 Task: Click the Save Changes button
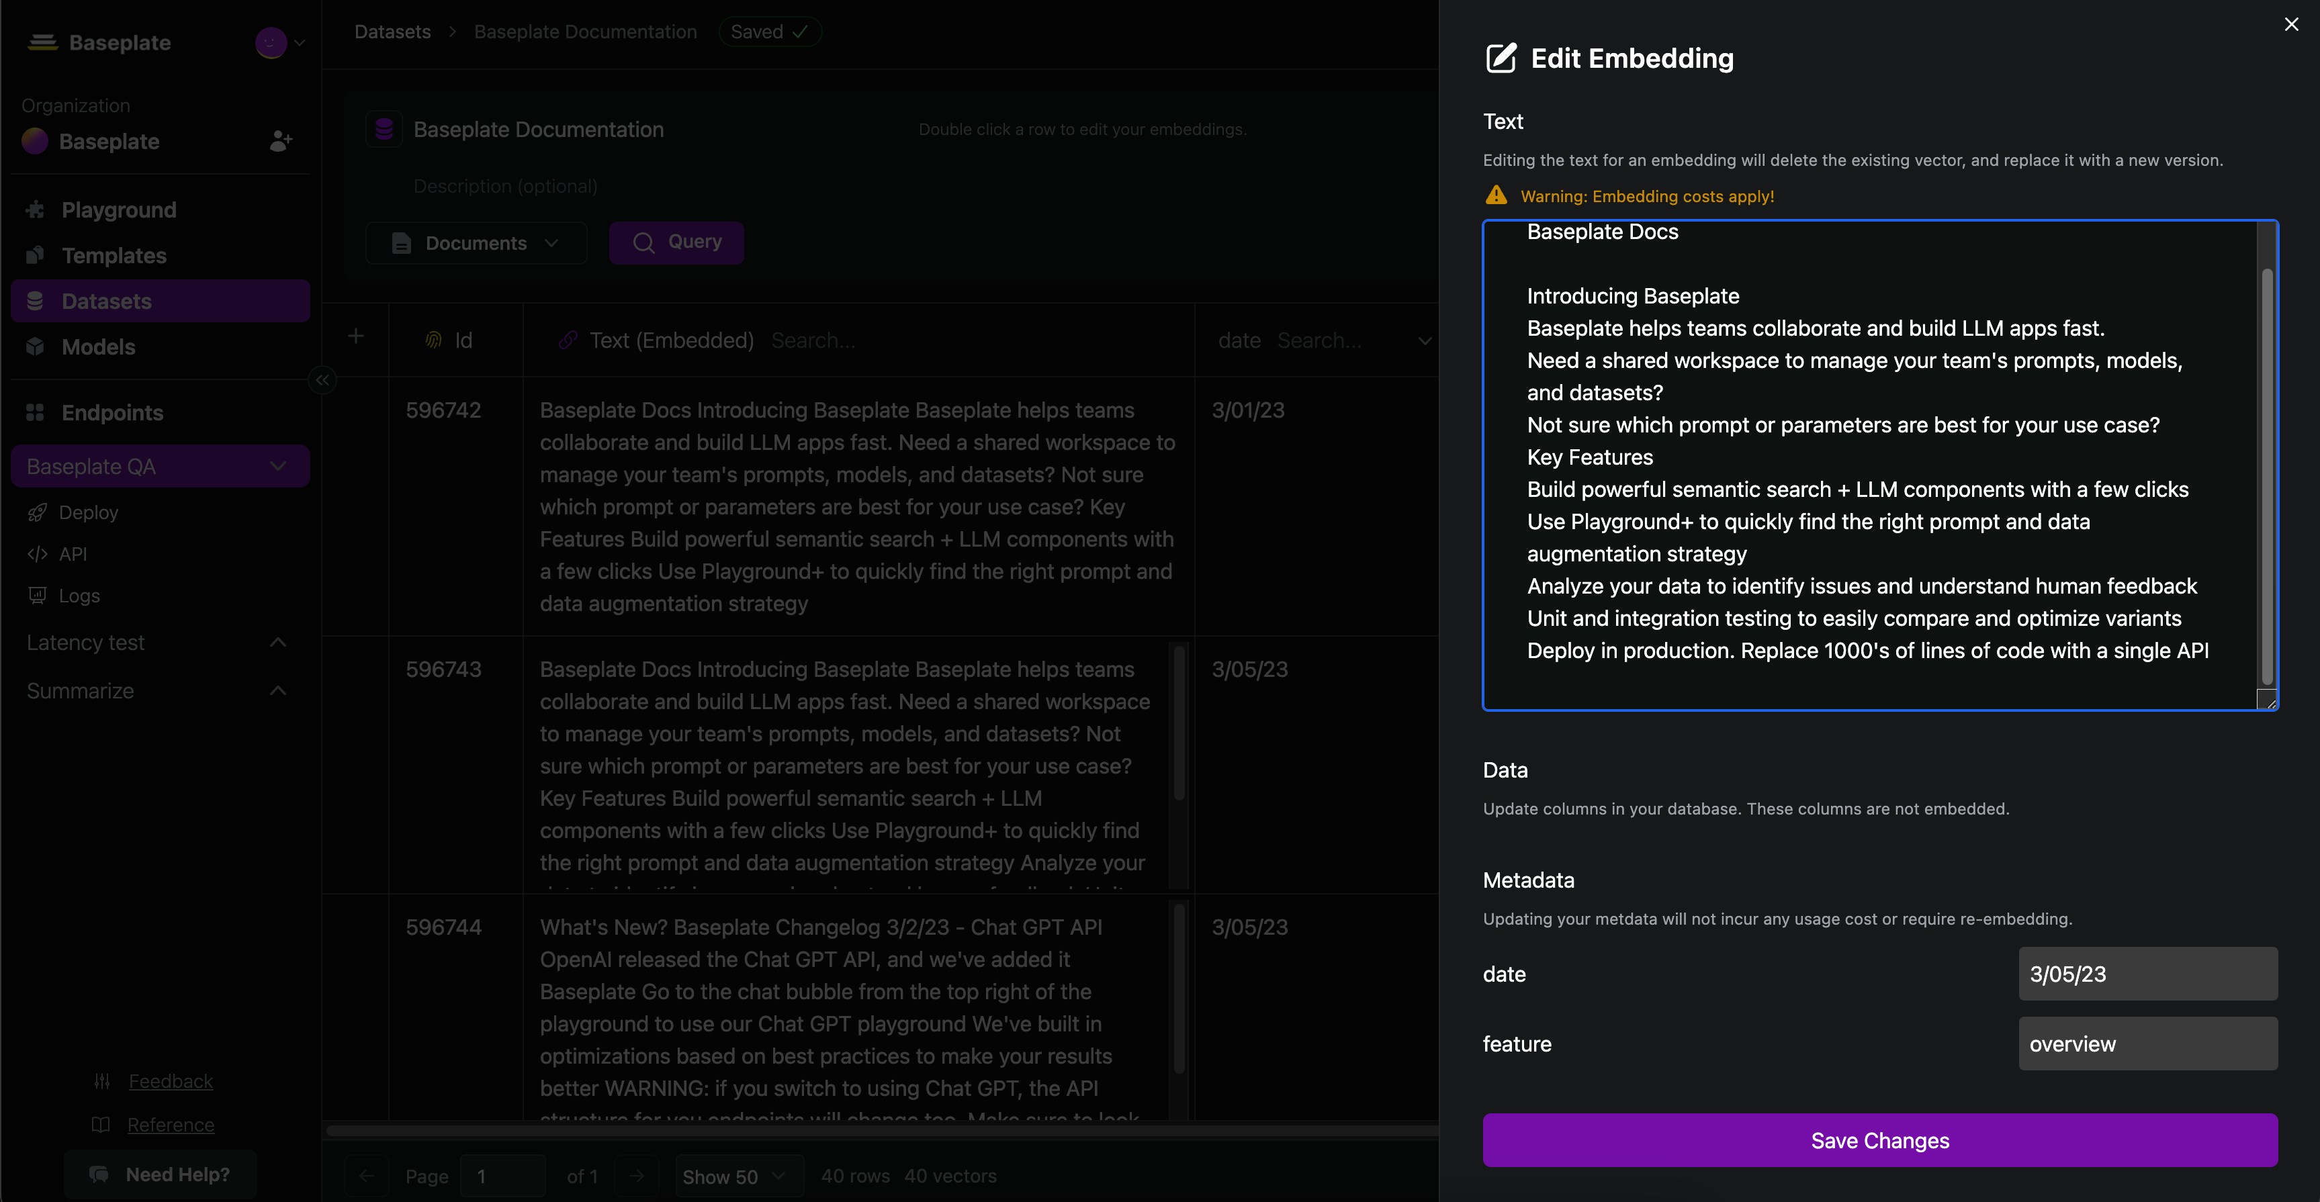[1879, 1140]
